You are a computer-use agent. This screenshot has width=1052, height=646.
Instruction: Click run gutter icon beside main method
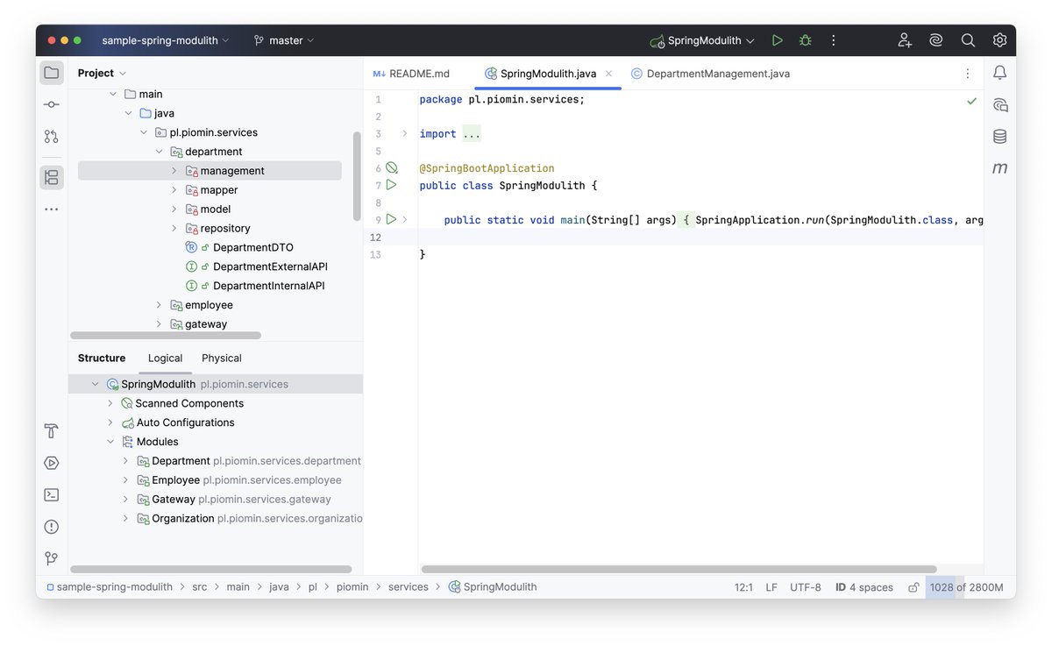[x=392, y=219]
